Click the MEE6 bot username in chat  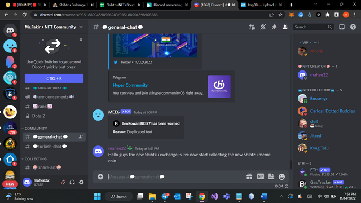tap(114, 112)
